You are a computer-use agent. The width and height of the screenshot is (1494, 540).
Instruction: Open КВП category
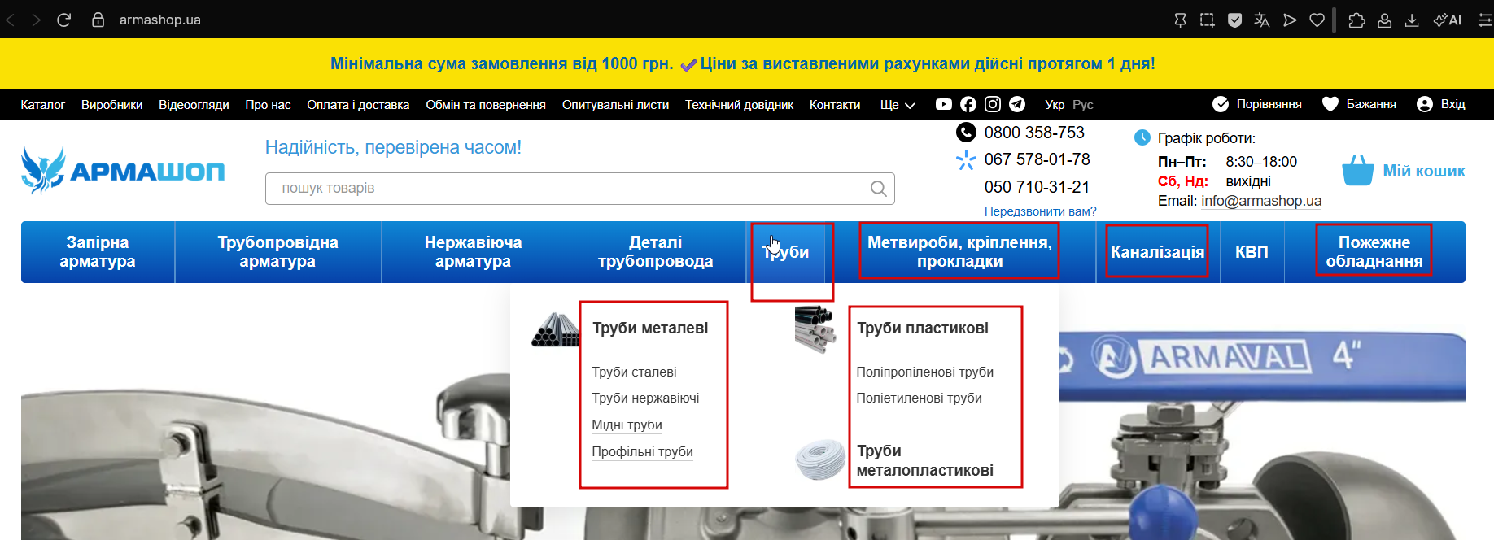pyautogui.click(x=1252, y=252)
